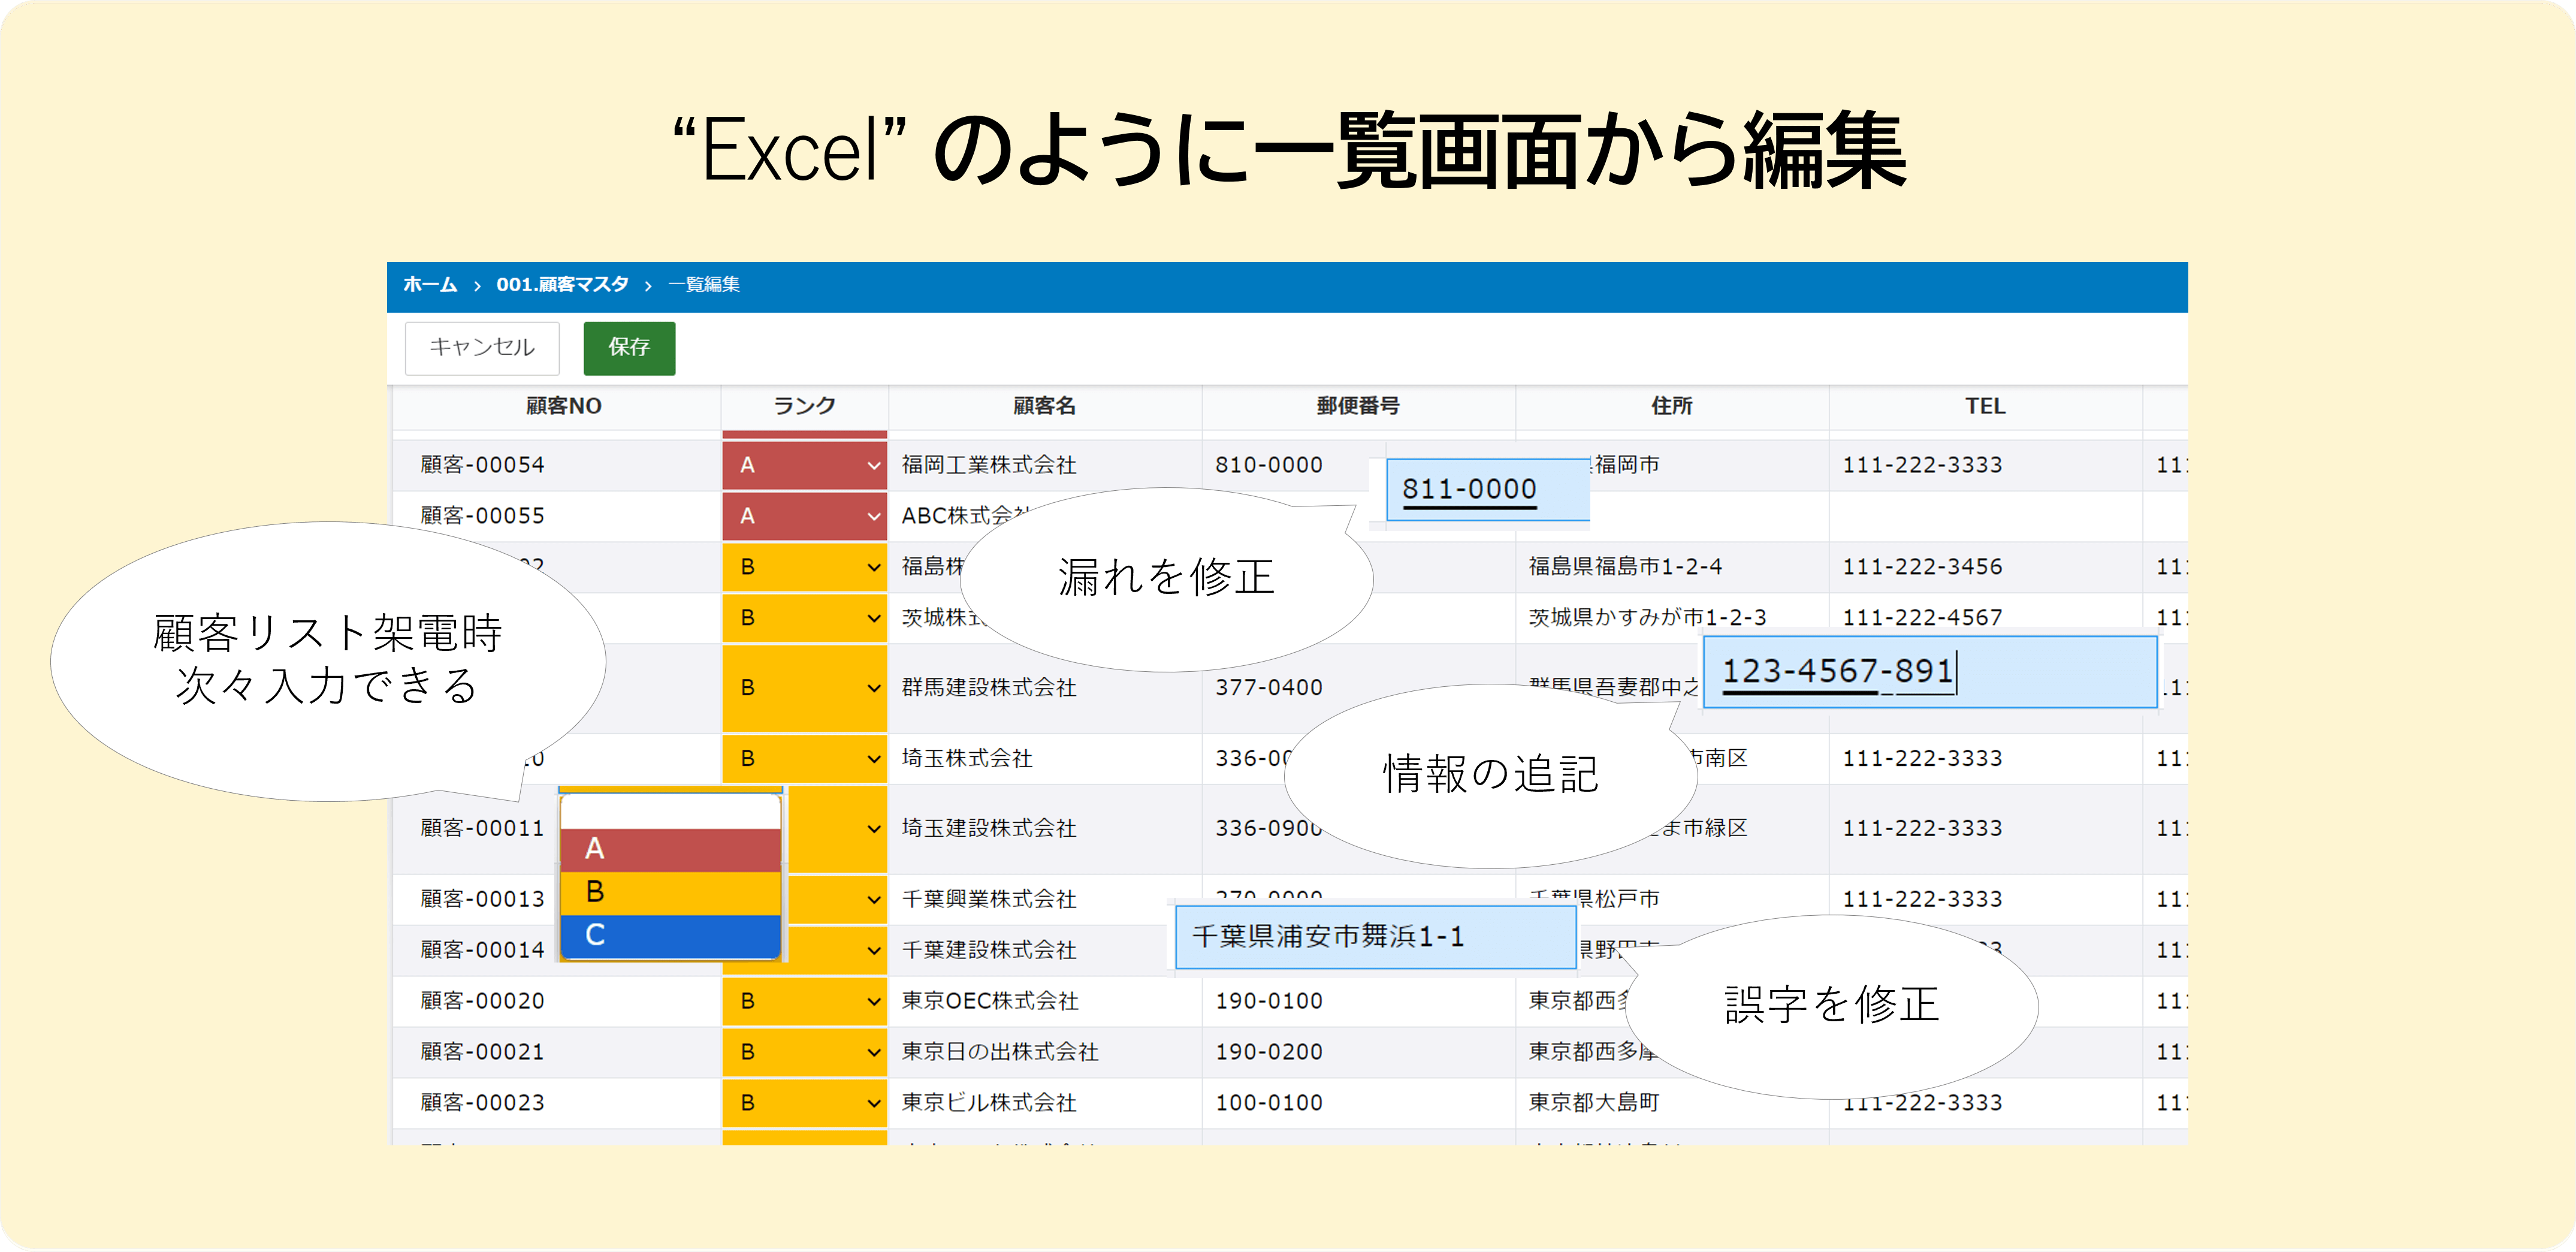This screenshot has width=2576, height=1252.
Task: Open 001.顧客マスタ breadcrumb link
Action: [562, 285]
